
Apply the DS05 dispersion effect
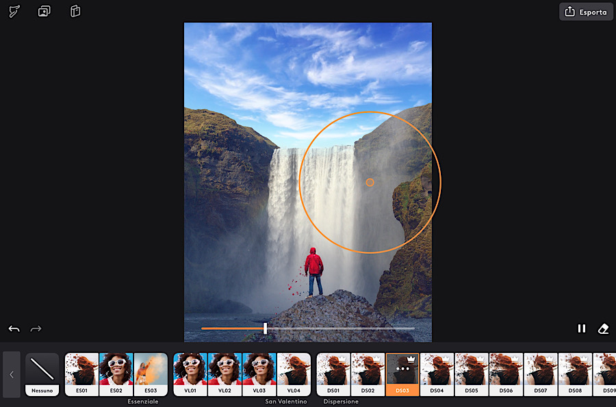click(x=472, y=374)
